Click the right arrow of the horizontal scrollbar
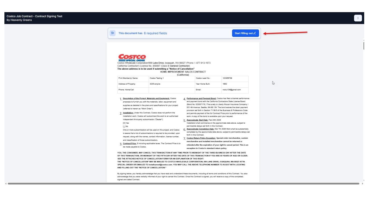This screenshot has width=373, height=209. click(362, 184)
